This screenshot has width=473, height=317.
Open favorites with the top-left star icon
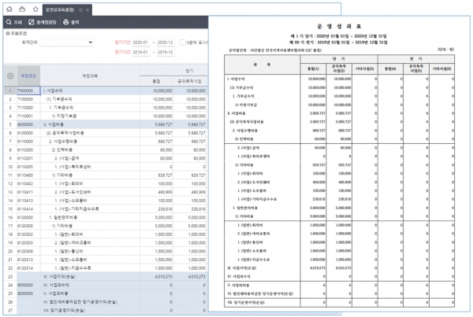[35, 9]
